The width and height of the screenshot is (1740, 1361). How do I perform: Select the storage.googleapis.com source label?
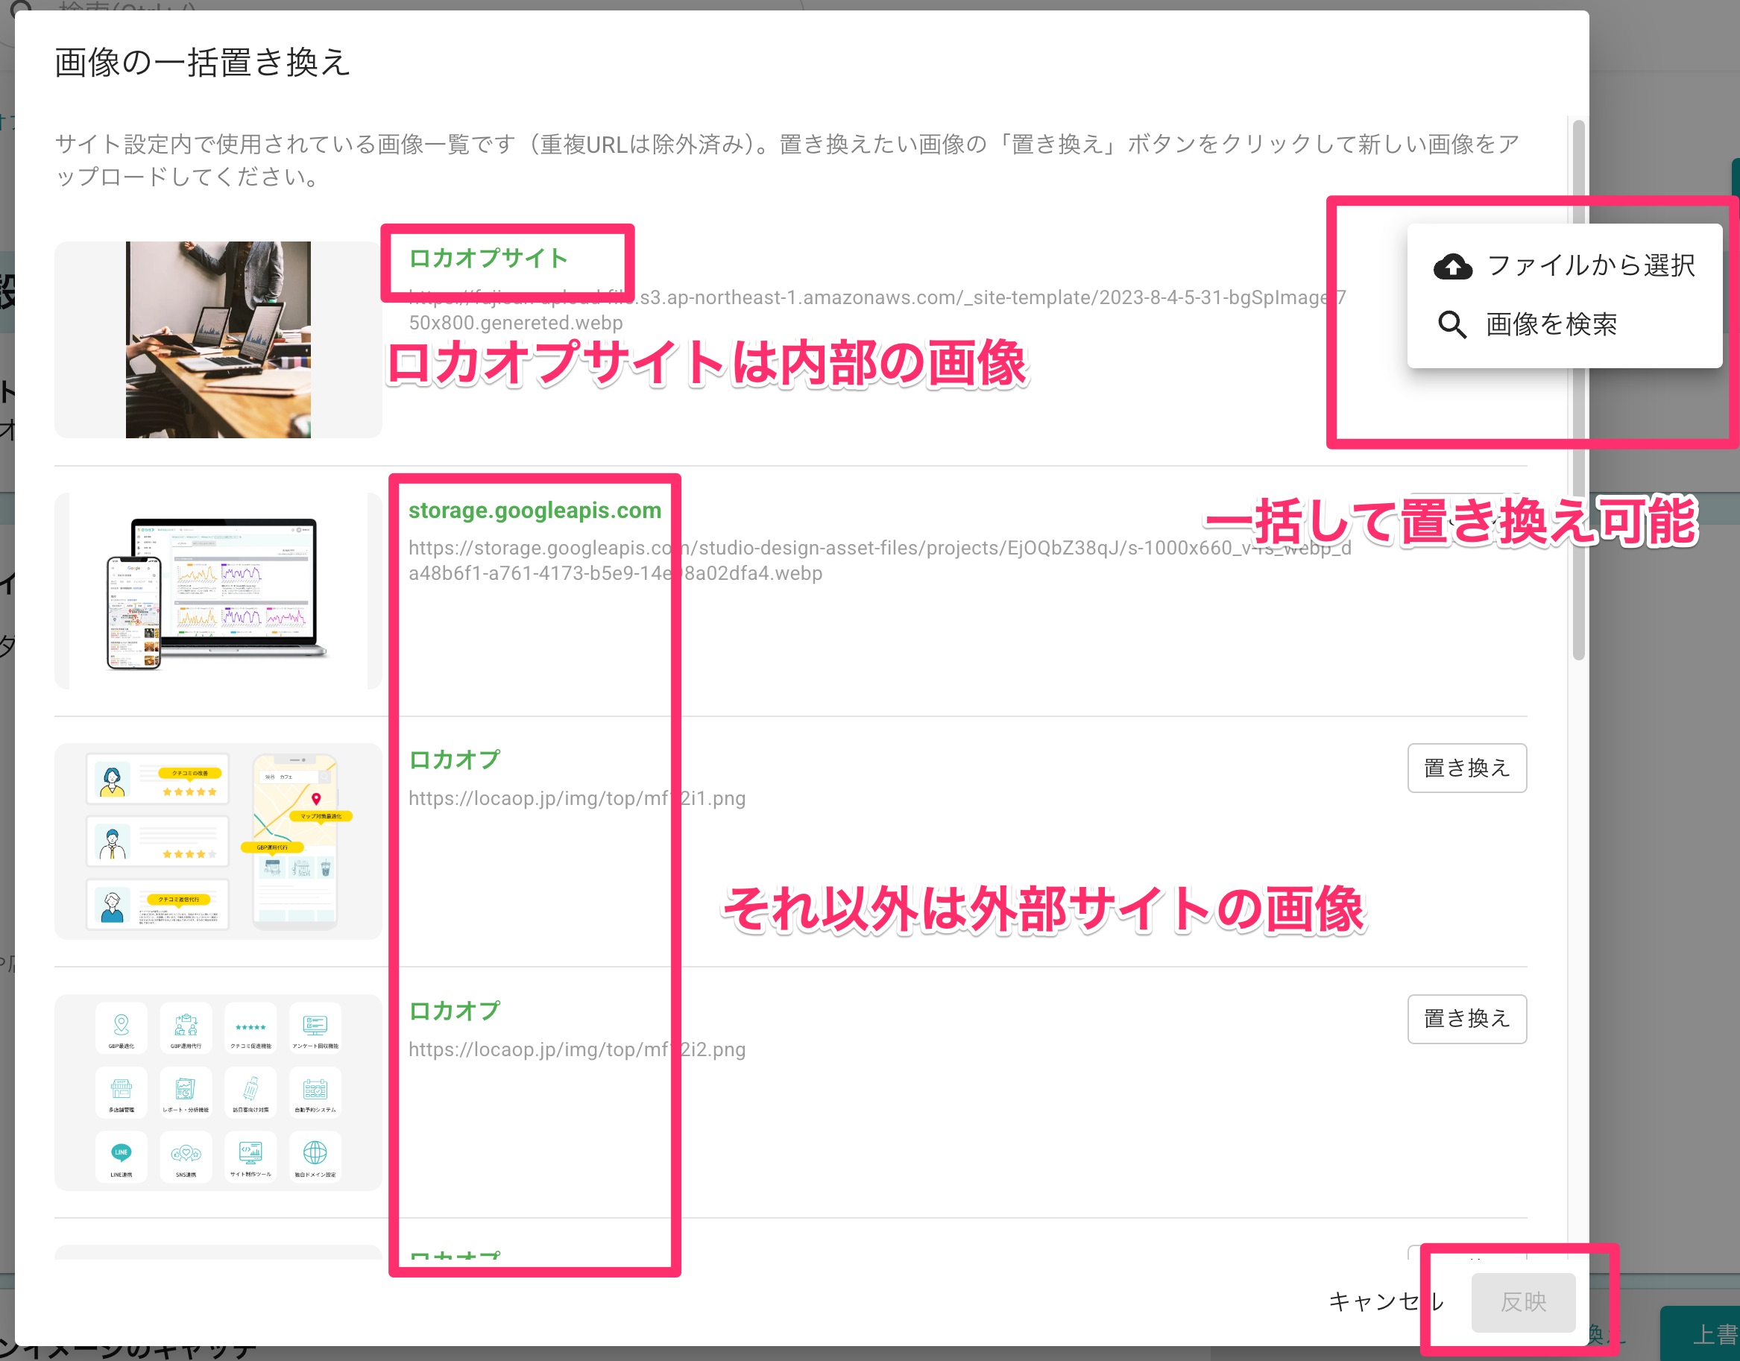click(535, 510)
